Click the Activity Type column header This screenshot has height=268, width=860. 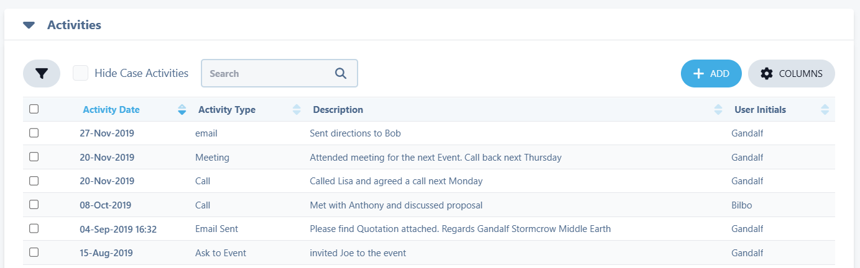(x=226, y=110)
